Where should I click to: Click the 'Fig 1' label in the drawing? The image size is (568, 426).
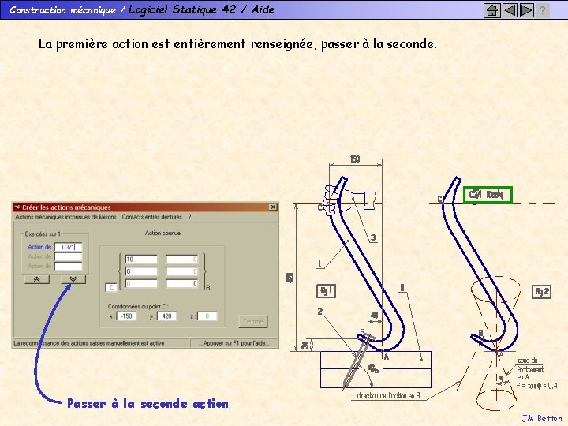click(x=327, y=291)
